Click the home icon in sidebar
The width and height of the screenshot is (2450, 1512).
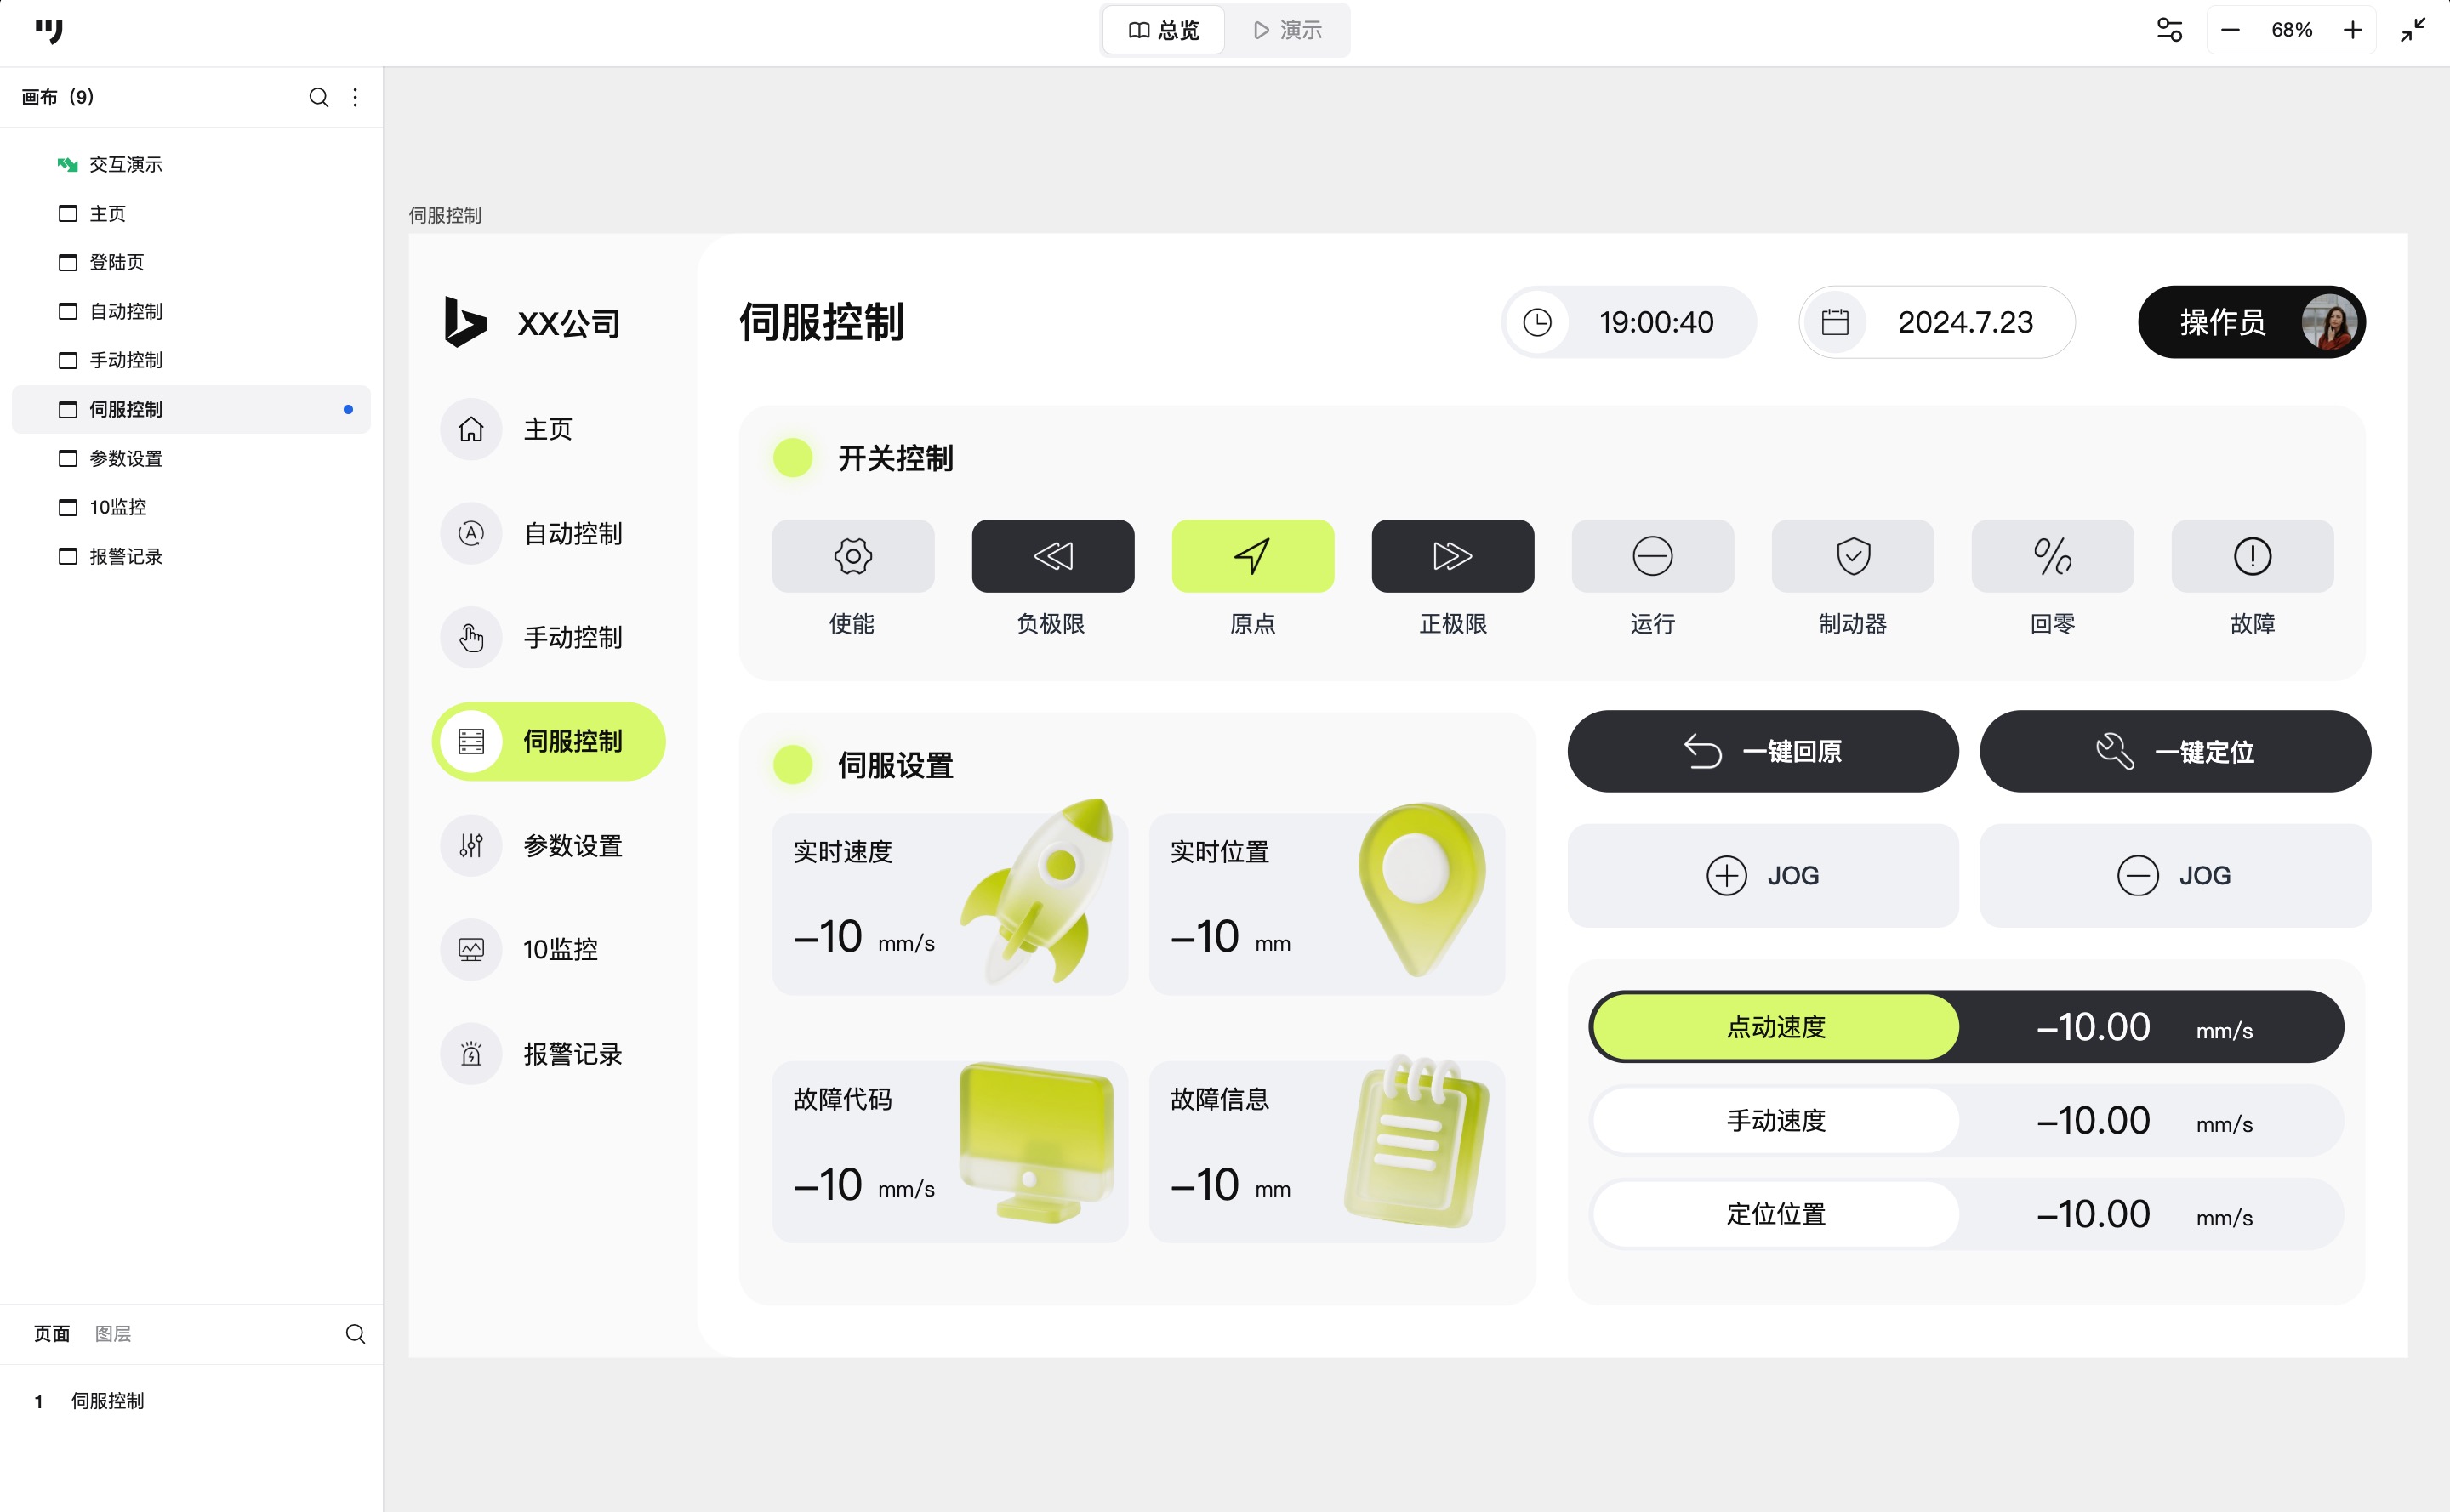[x=471, y=429]
